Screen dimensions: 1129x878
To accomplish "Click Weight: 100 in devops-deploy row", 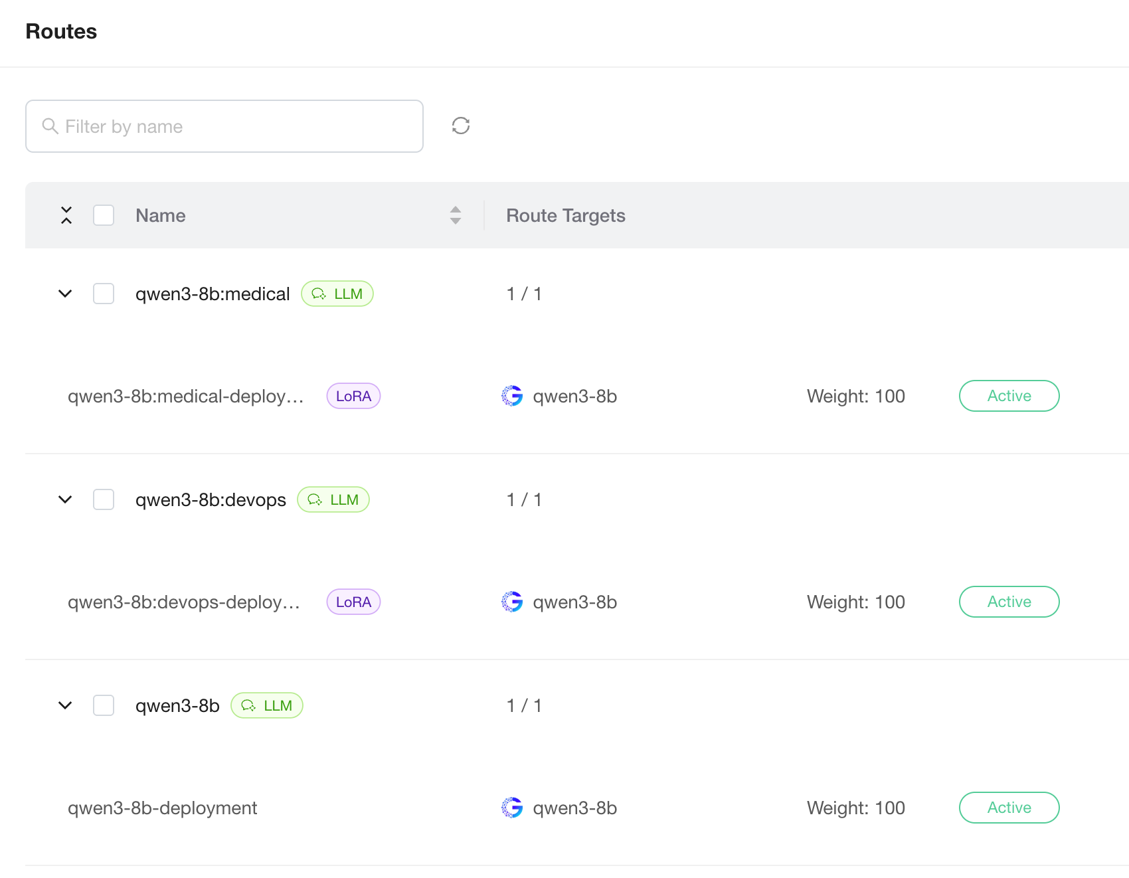I will tap(856, 602).
